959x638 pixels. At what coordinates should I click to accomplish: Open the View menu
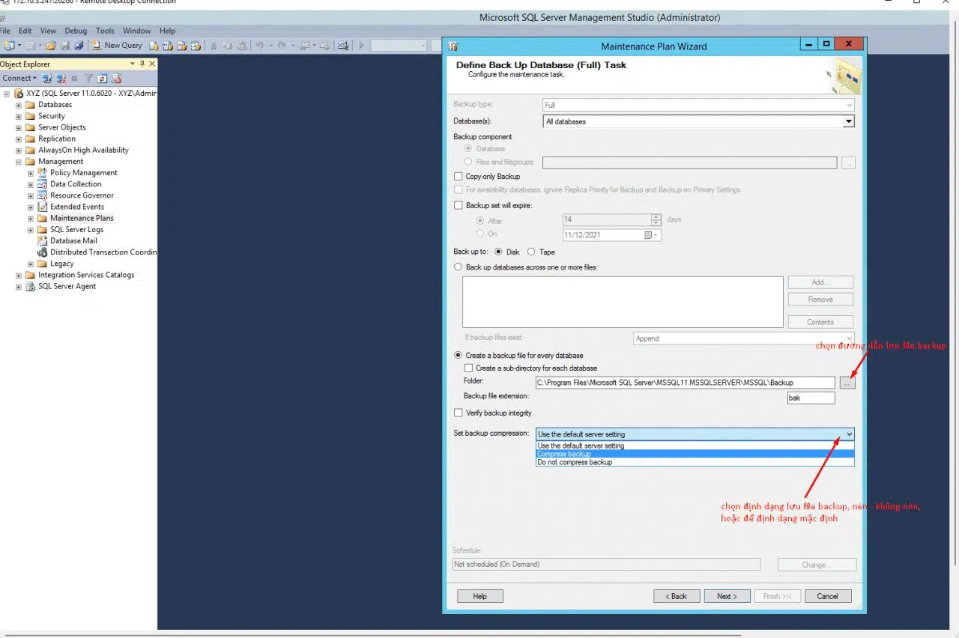coord(48,31)
